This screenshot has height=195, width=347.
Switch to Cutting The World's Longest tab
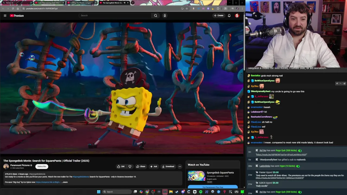pos(81,3)
